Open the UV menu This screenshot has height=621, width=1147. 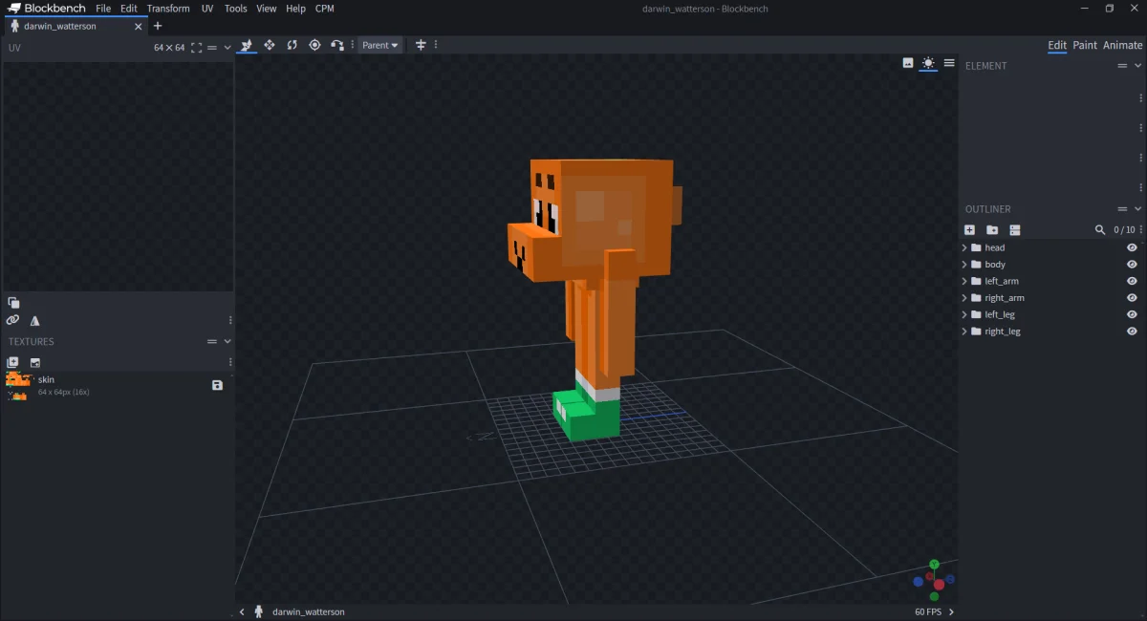pyautogui.click(x=207, y=9)
